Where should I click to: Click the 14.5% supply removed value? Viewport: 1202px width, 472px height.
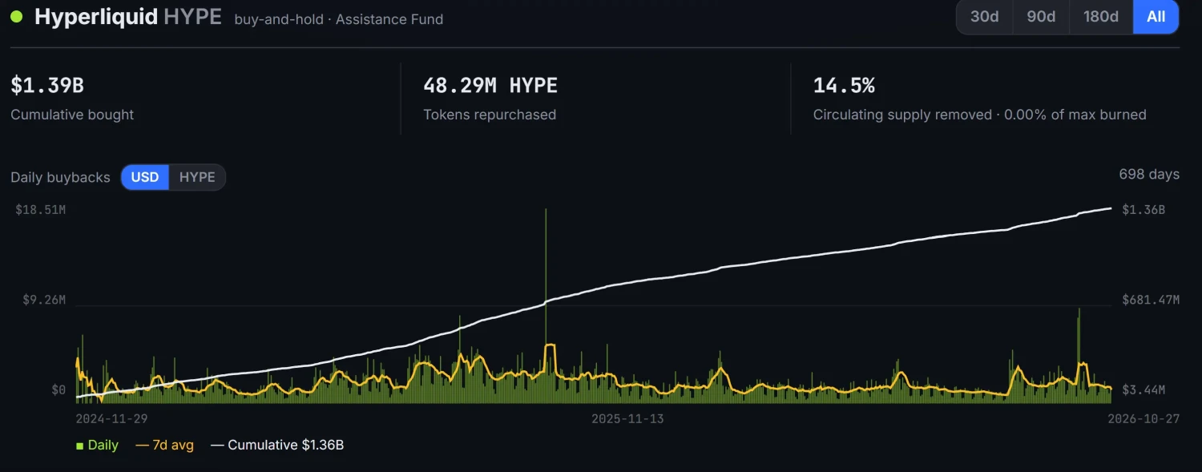pos(844,85)
